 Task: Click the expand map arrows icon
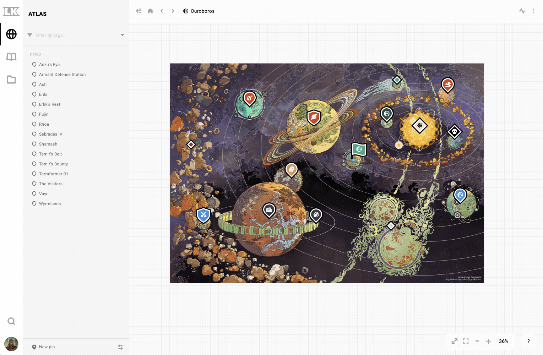pyautogui.click(x=455, y=341)
